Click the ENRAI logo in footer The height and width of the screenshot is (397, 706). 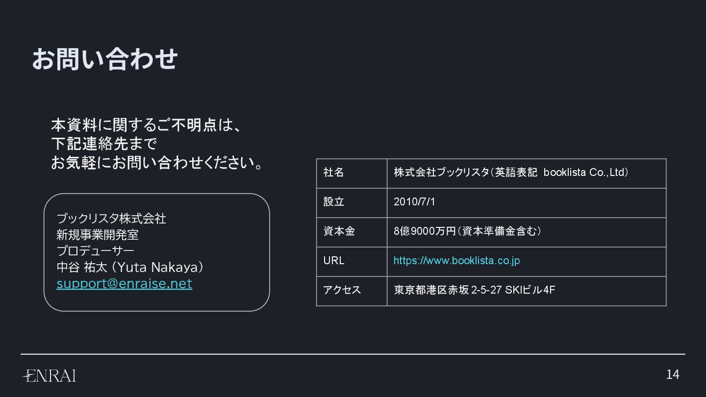[49, 375]
